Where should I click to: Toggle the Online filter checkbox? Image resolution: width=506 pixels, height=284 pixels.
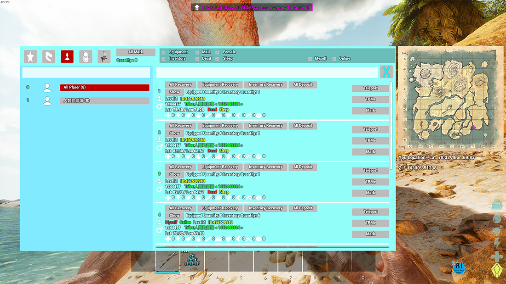point(334,59)
